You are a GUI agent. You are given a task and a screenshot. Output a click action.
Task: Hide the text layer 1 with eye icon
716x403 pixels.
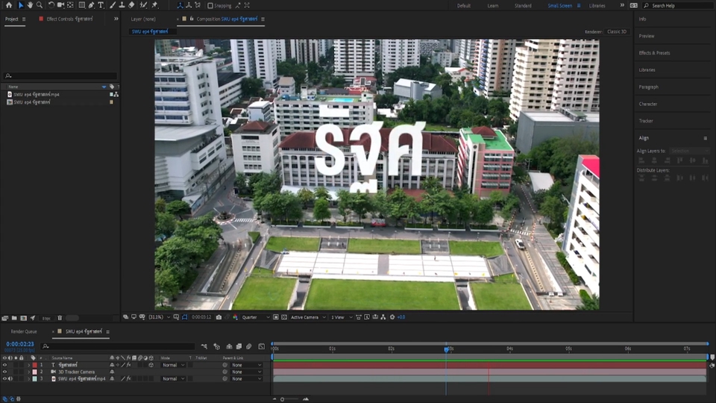point(4,365)
